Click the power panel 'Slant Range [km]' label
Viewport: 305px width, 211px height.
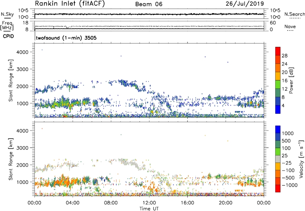click(11, 80)
